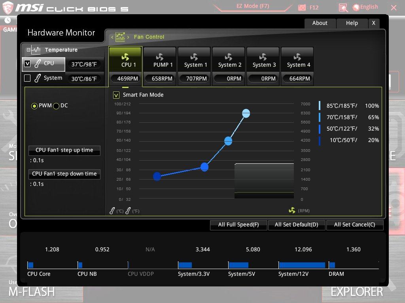Click the CPU thermometer icon
405x303 pixels.
point(38,64)
